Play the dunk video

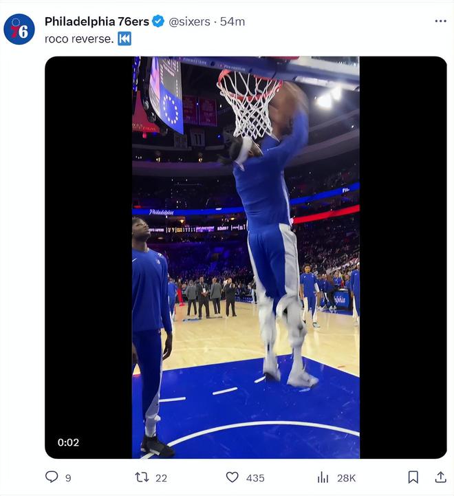click(246, 257)
